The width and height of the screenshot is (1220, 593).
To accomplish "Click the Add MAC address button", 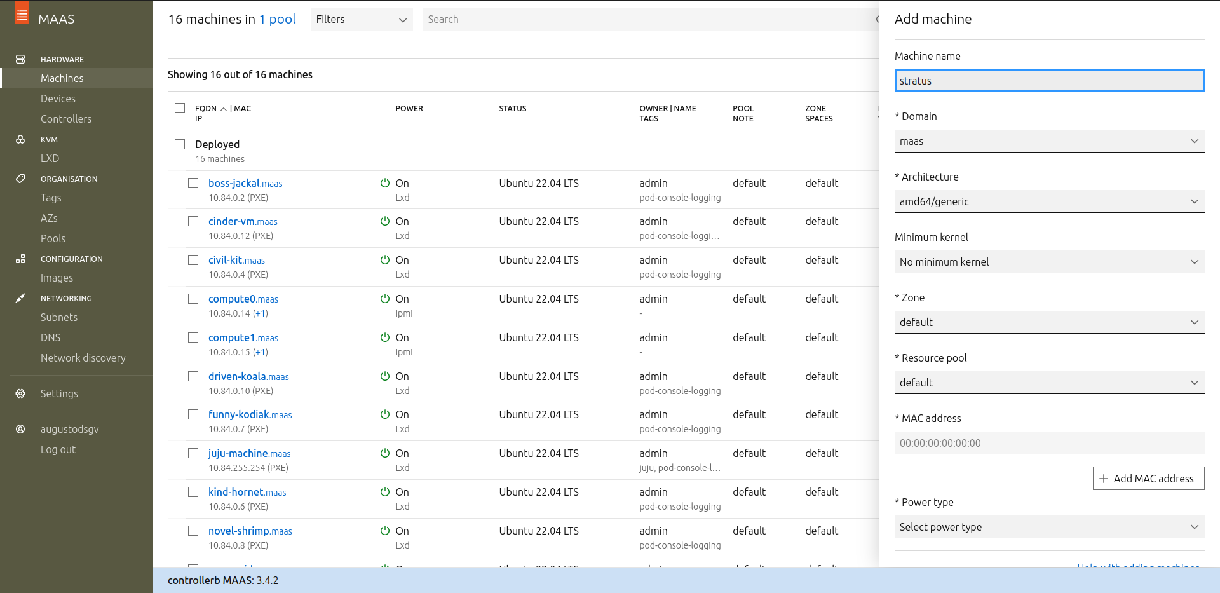I will click(x=1148, y=479).
